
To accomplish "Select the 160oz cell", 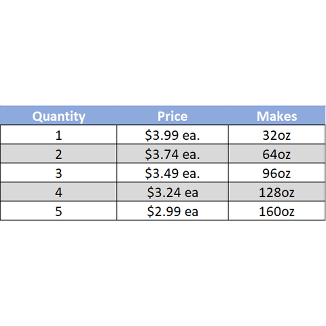I will point(277,211).
